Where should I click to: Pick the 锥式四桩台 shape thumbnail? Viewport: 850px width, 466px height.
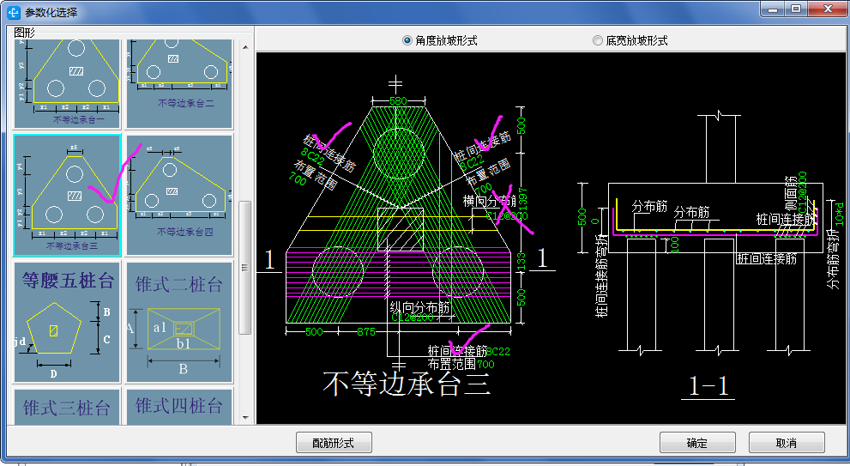tap(179, 406)
